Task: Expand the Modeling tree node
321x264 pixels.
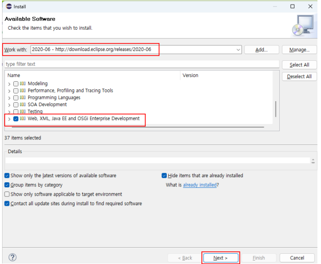Action: (x=9, y=84)
